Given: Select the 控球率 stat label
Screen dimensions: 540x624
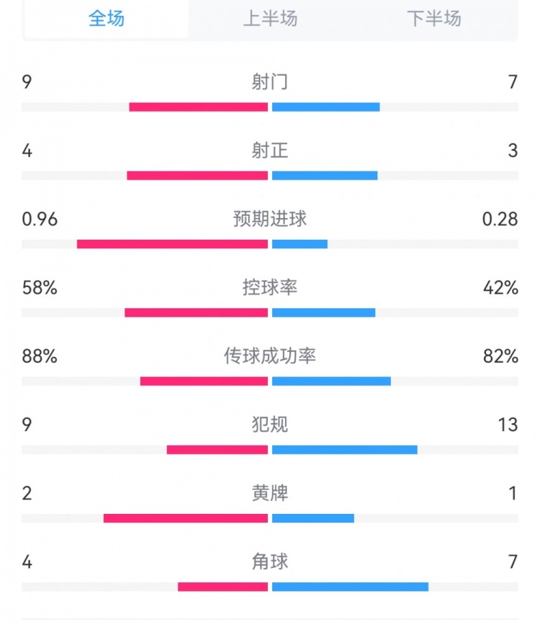Looking at the screenshot, I should click(269, 286).
